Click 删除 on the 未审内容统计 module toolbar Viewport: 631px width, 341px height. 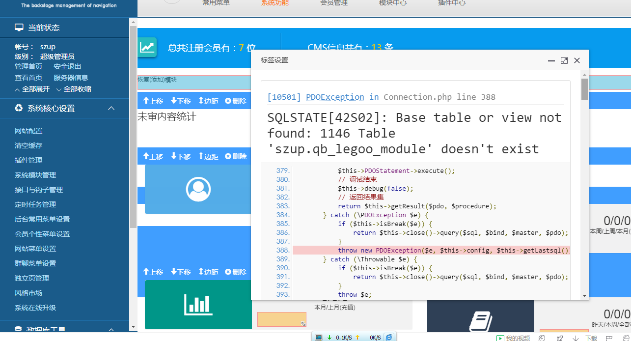tap(236, 101)
